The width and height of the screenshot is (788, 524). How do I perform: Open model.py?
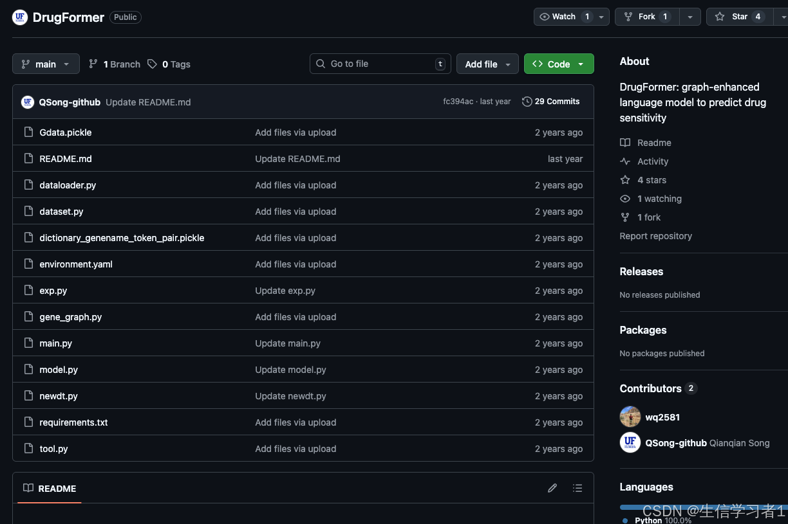(59, 370)
